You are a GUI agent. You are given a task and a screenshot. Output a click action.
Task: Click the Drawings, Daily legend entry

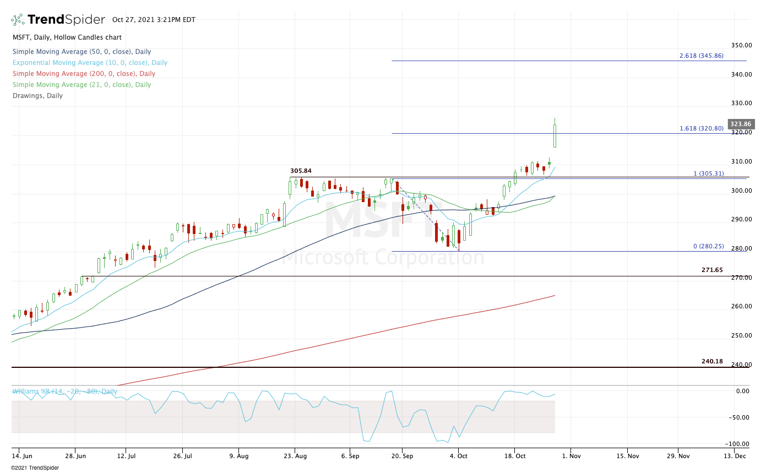pos(37,96)
